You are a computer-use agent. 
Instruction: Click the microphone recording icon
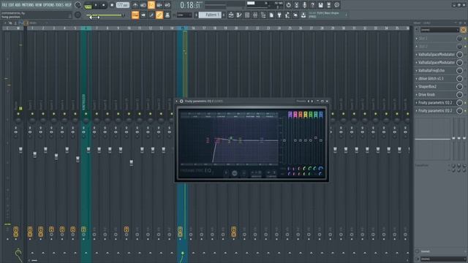point(304,5)
